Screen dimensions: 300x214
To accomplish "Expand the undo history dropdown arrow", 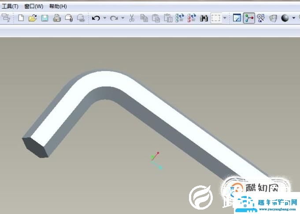I will [105, 18].
